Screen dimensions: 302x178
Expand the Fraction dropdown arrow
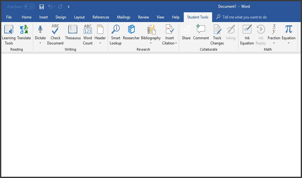click(x=274, y=43)
